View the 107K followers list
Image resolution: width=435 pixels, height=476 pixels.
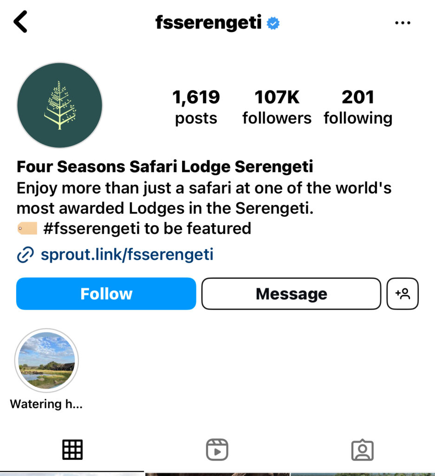coord(277,107)
